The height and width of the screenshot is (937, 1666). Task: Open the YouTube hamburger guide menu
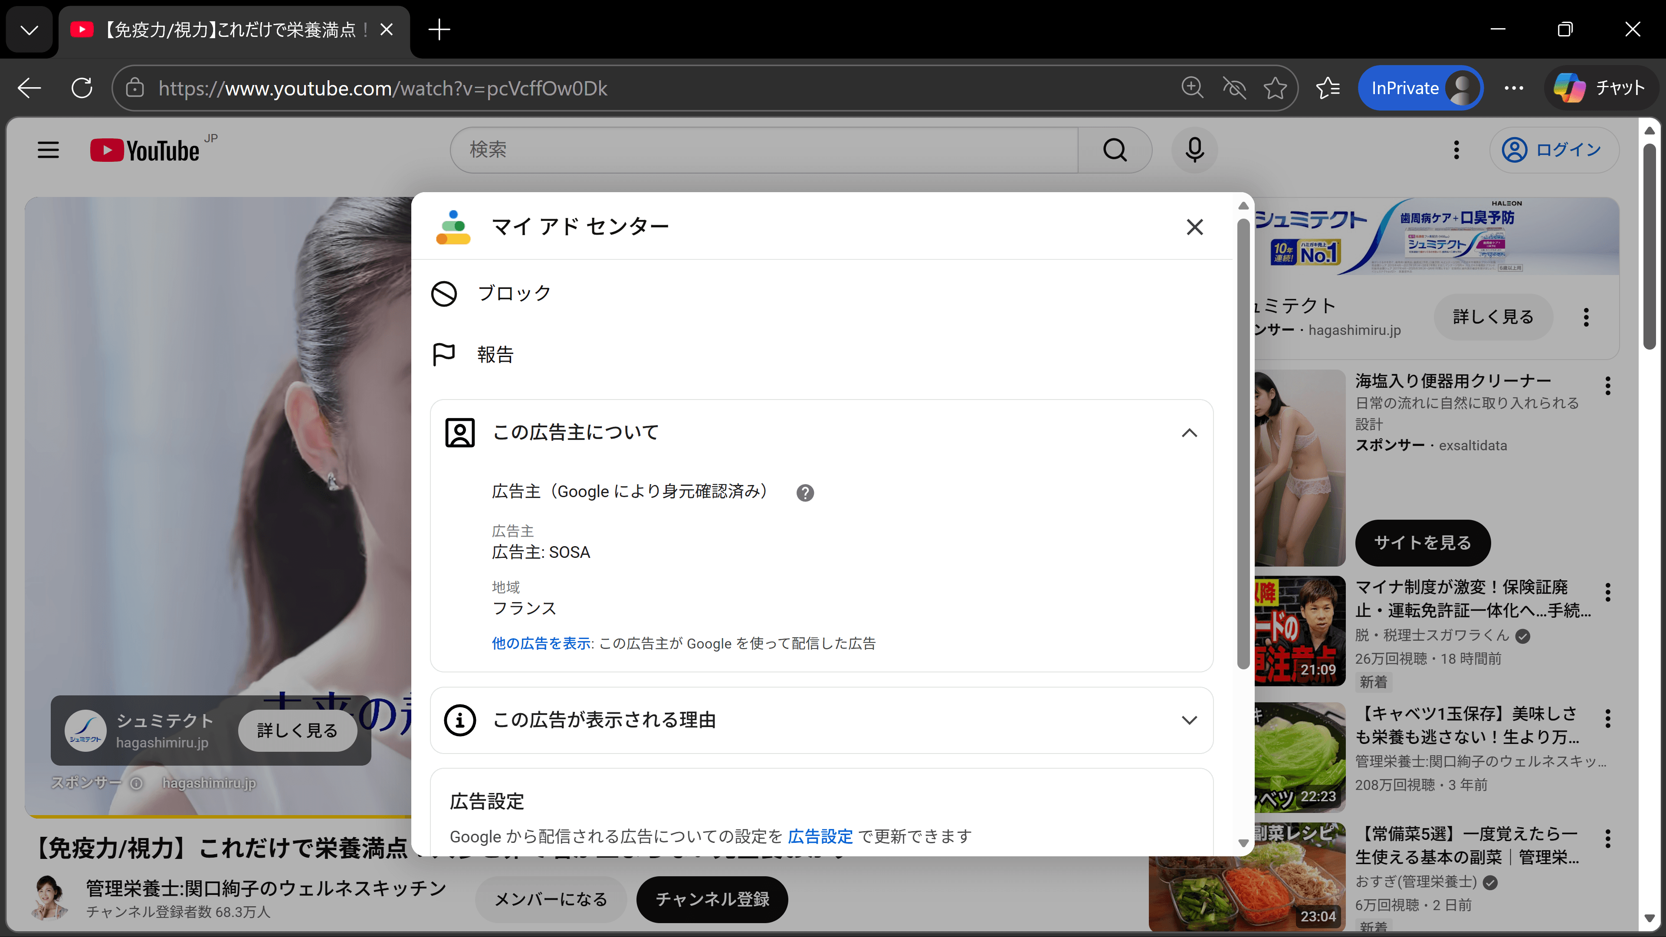48,150
